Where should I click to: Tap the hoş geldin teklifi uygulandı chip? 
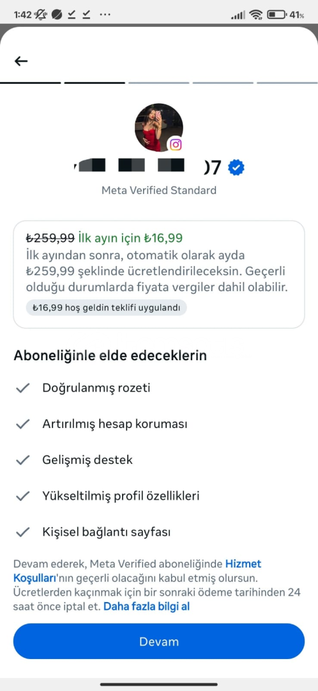click(107, 308)
